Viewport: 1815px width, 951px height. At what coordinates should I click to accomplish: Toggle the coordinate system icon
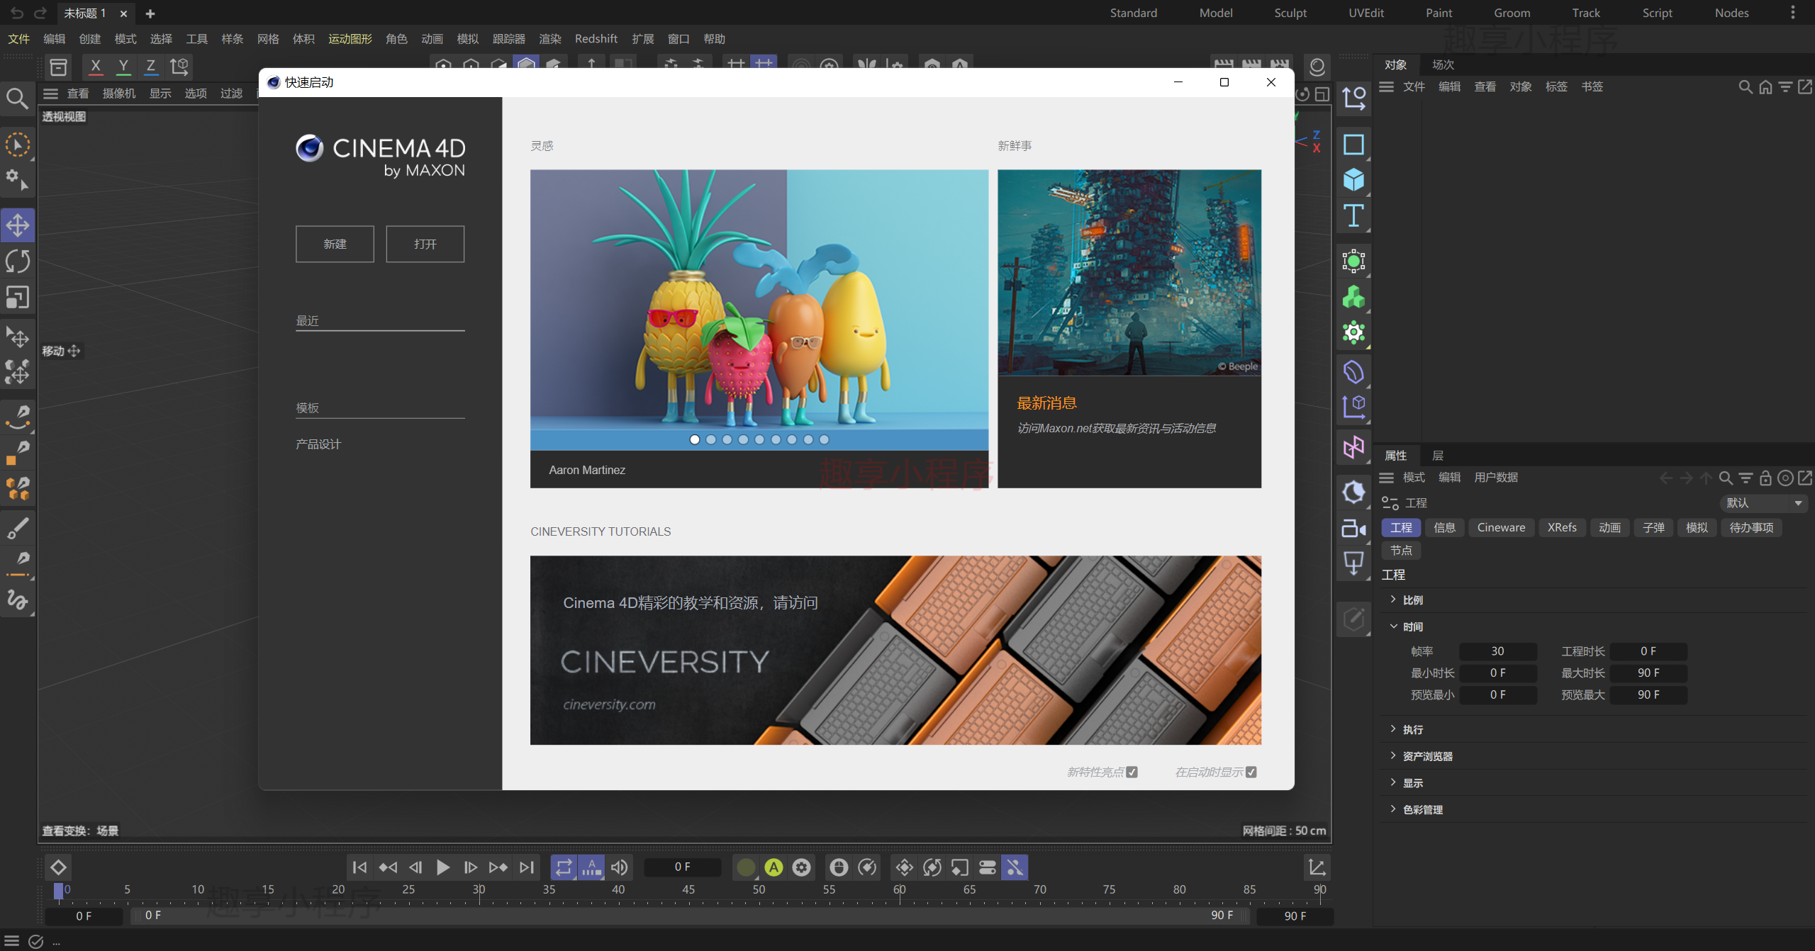(179, 67)
